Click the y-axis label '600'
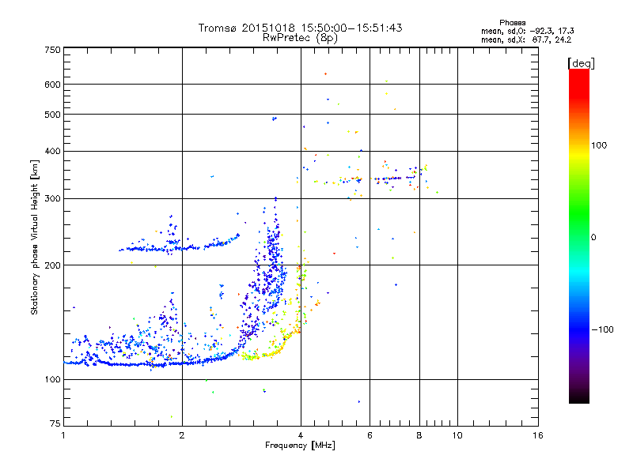This screenshot has height=474, width=633. tap(52, 85)
